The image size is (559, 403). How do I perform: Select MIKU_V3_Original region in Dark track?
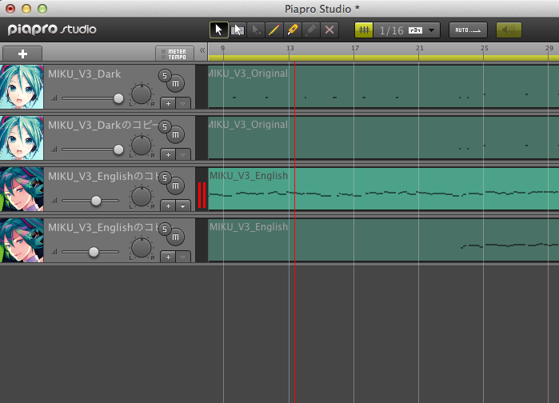(x=384, y=86)
